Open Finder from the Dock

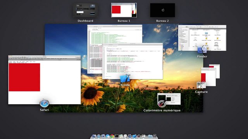pyautogui.click(x=94, y=136)
